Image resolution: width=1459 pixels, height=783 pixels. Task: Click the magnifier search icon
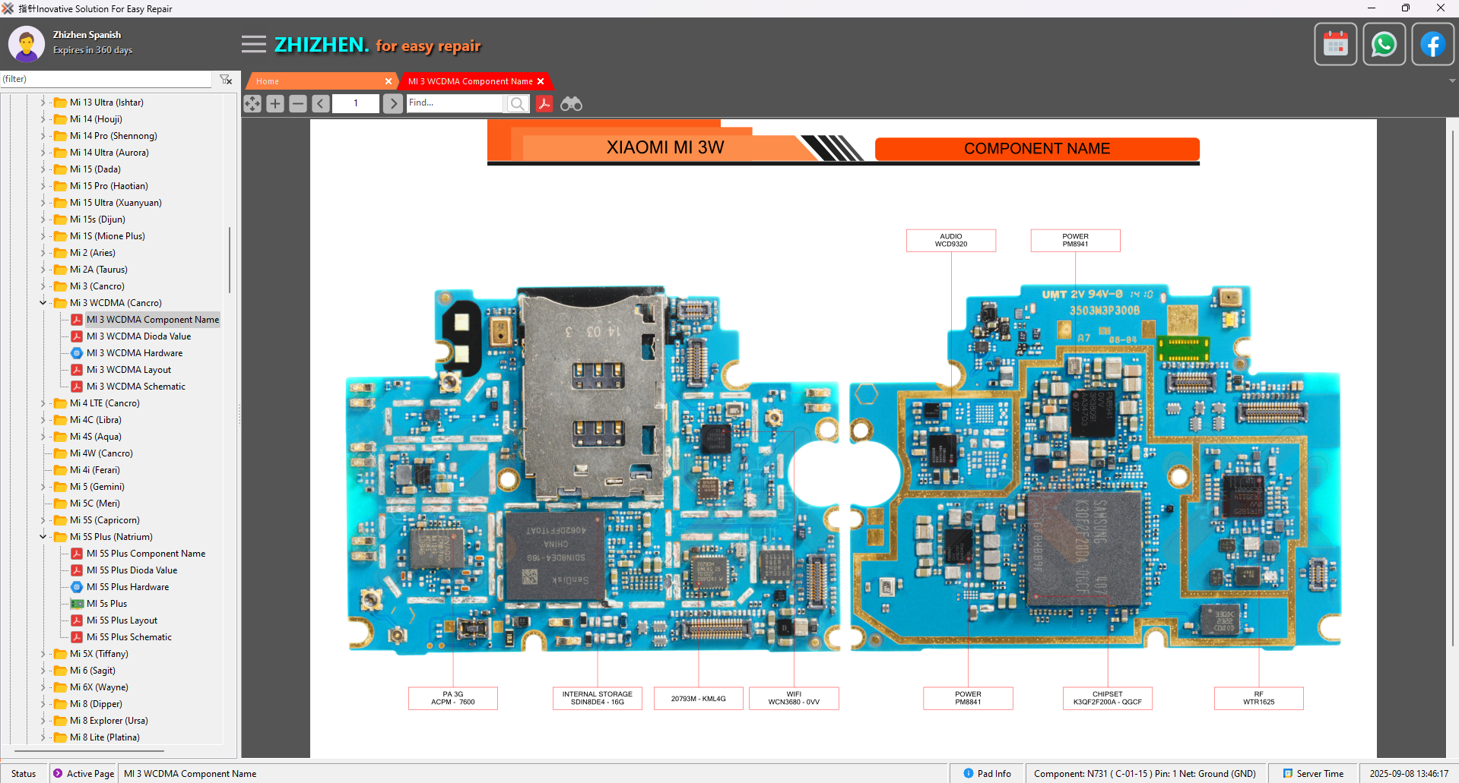(517, 104)
